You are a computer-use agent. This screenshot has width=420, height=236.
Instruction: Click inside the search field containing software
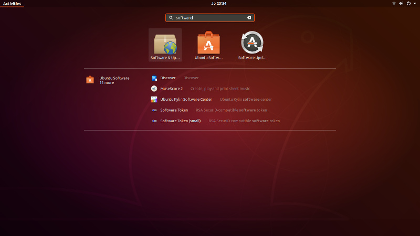(210, 18)
